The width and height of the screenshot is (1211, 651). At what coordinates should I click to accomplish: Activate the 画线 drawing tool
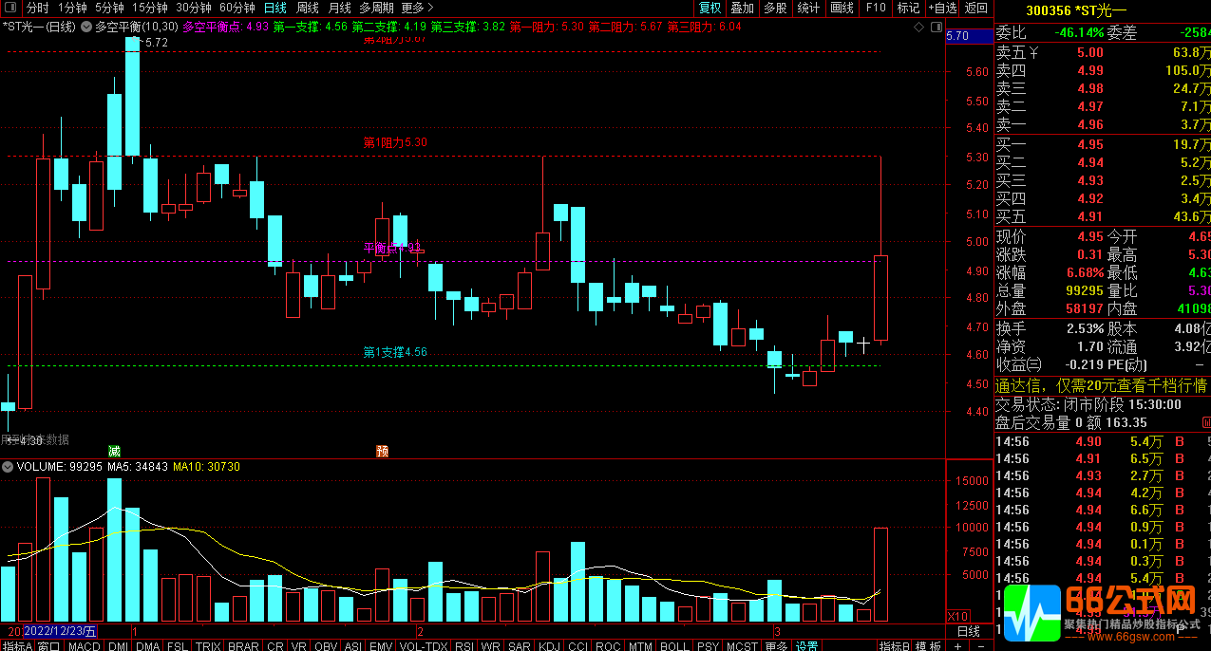pyautogui.click(x=842, y=8)
